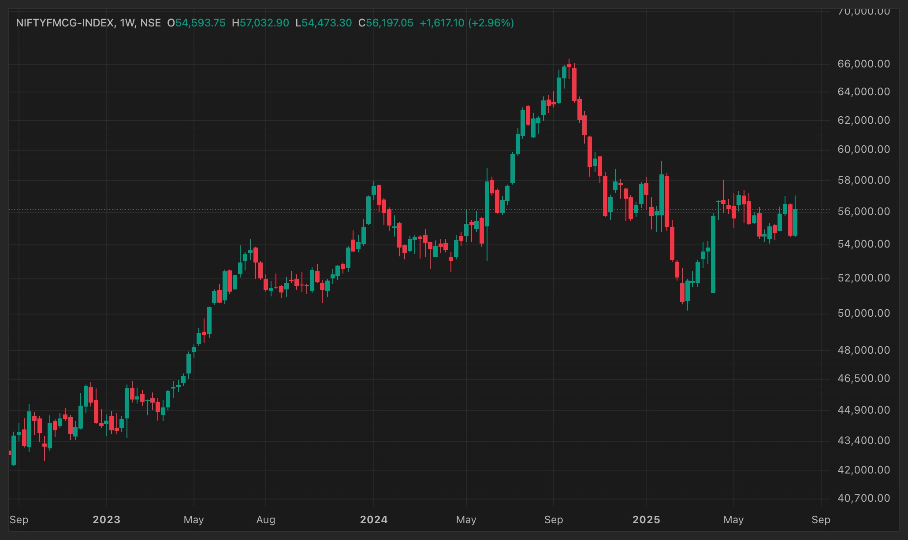Image resolution: width=908 pixels, height=540 pixels.
Task: Click the NIFTYFMCG-INDEX symbol title
Action: coord(66,23)
